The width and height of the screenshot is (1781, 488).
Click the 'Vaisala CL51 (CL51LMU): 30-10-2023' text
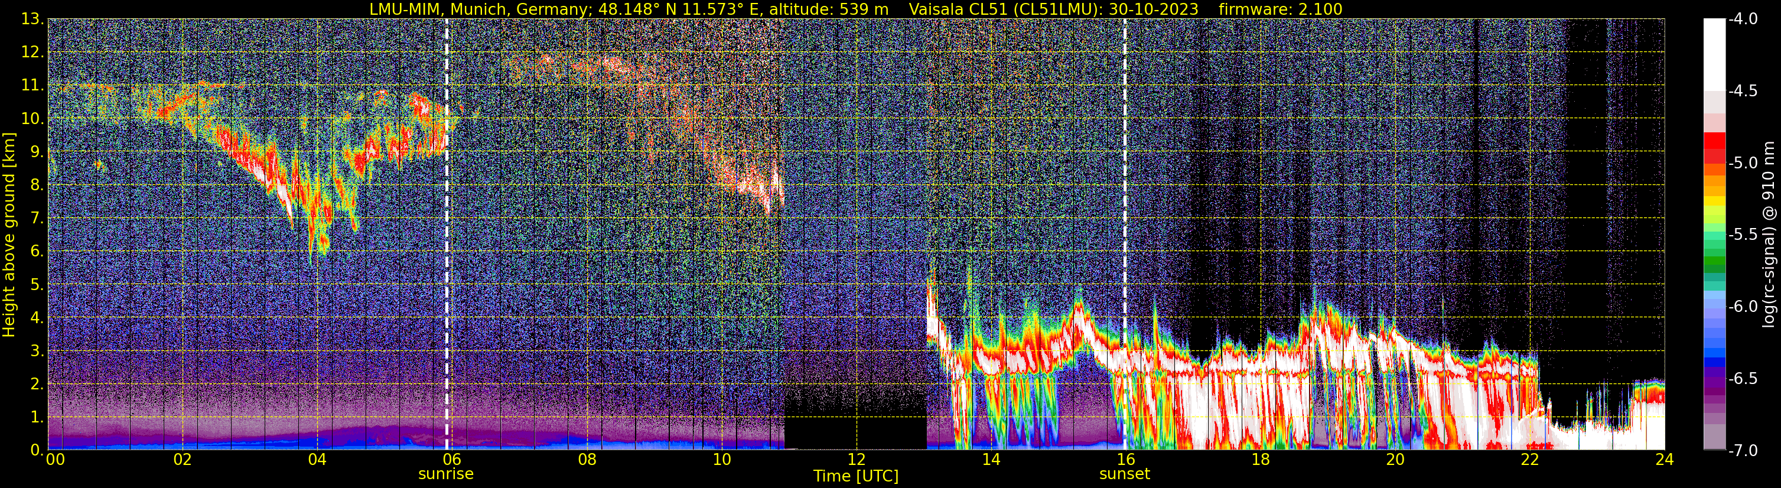(1054, 9)
